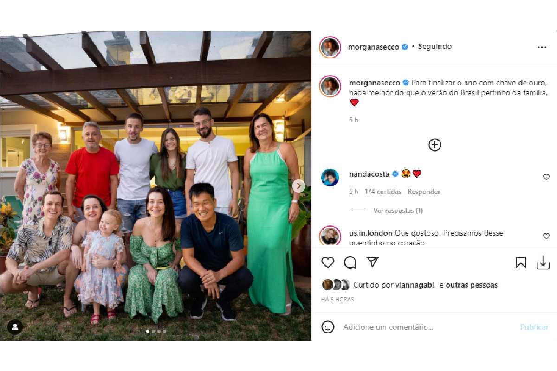Like the post with heart icon

[328, 262]
